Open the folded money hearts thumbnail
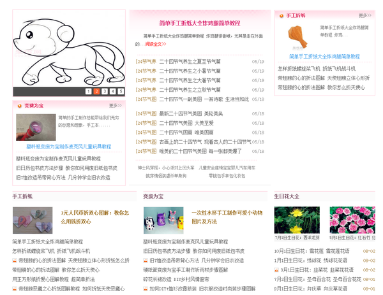The width and height of the screenshot is (383, 295). 33,220
